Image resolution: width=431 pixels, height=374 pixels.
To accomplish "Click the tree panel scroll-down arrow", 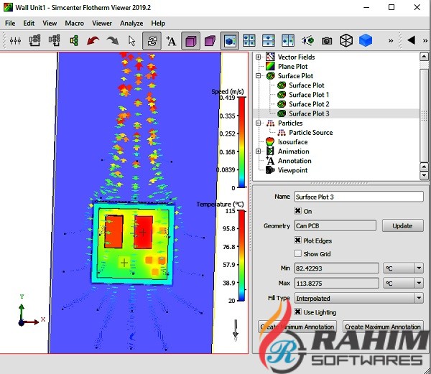I will (424, 175).
